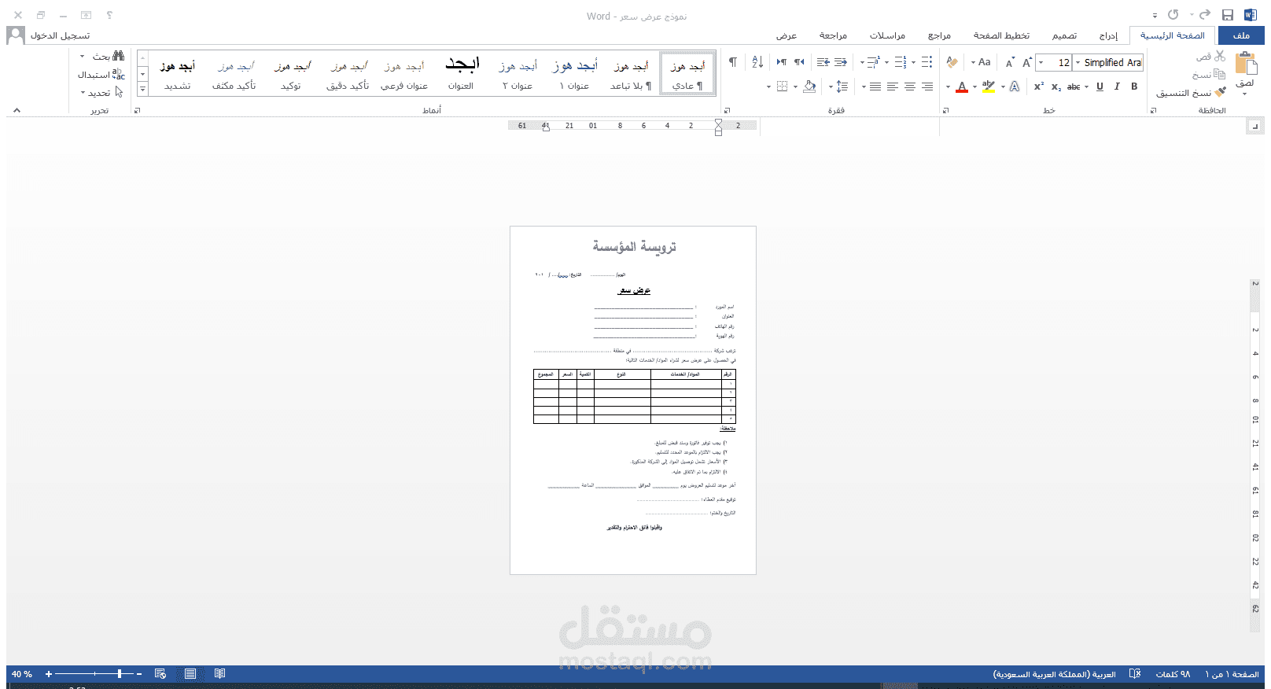Toggle Show/Hide paragraph marks ¶

pyautogui.click(x=732, y=62)
